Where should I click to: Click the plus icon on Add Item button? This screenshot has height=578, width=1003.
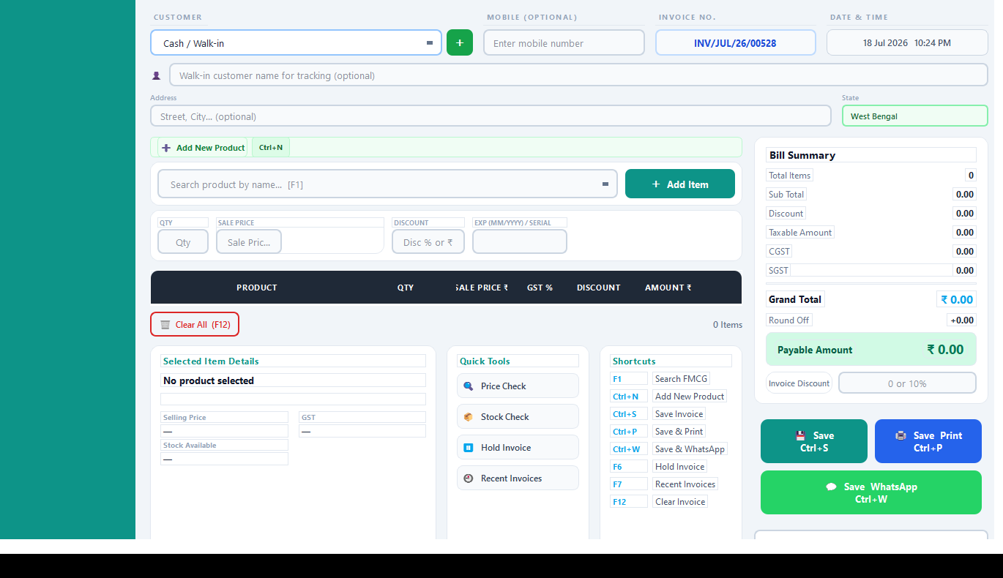tap(656, 184)
